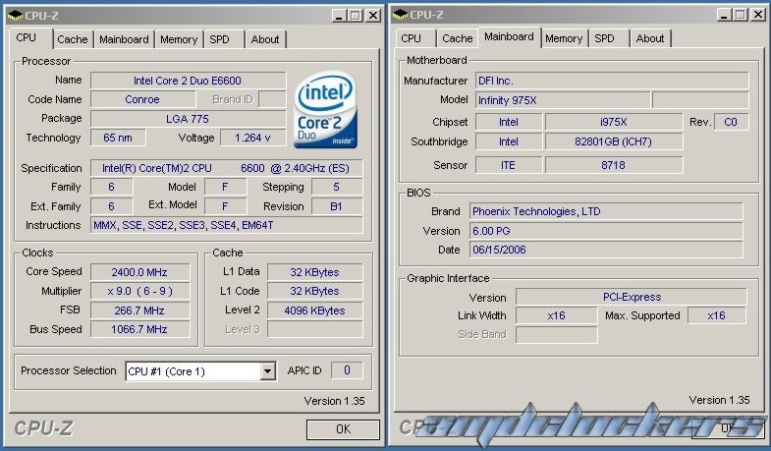
Task: Switch to CPU tab in right window
Action: [x=411, y=38]
